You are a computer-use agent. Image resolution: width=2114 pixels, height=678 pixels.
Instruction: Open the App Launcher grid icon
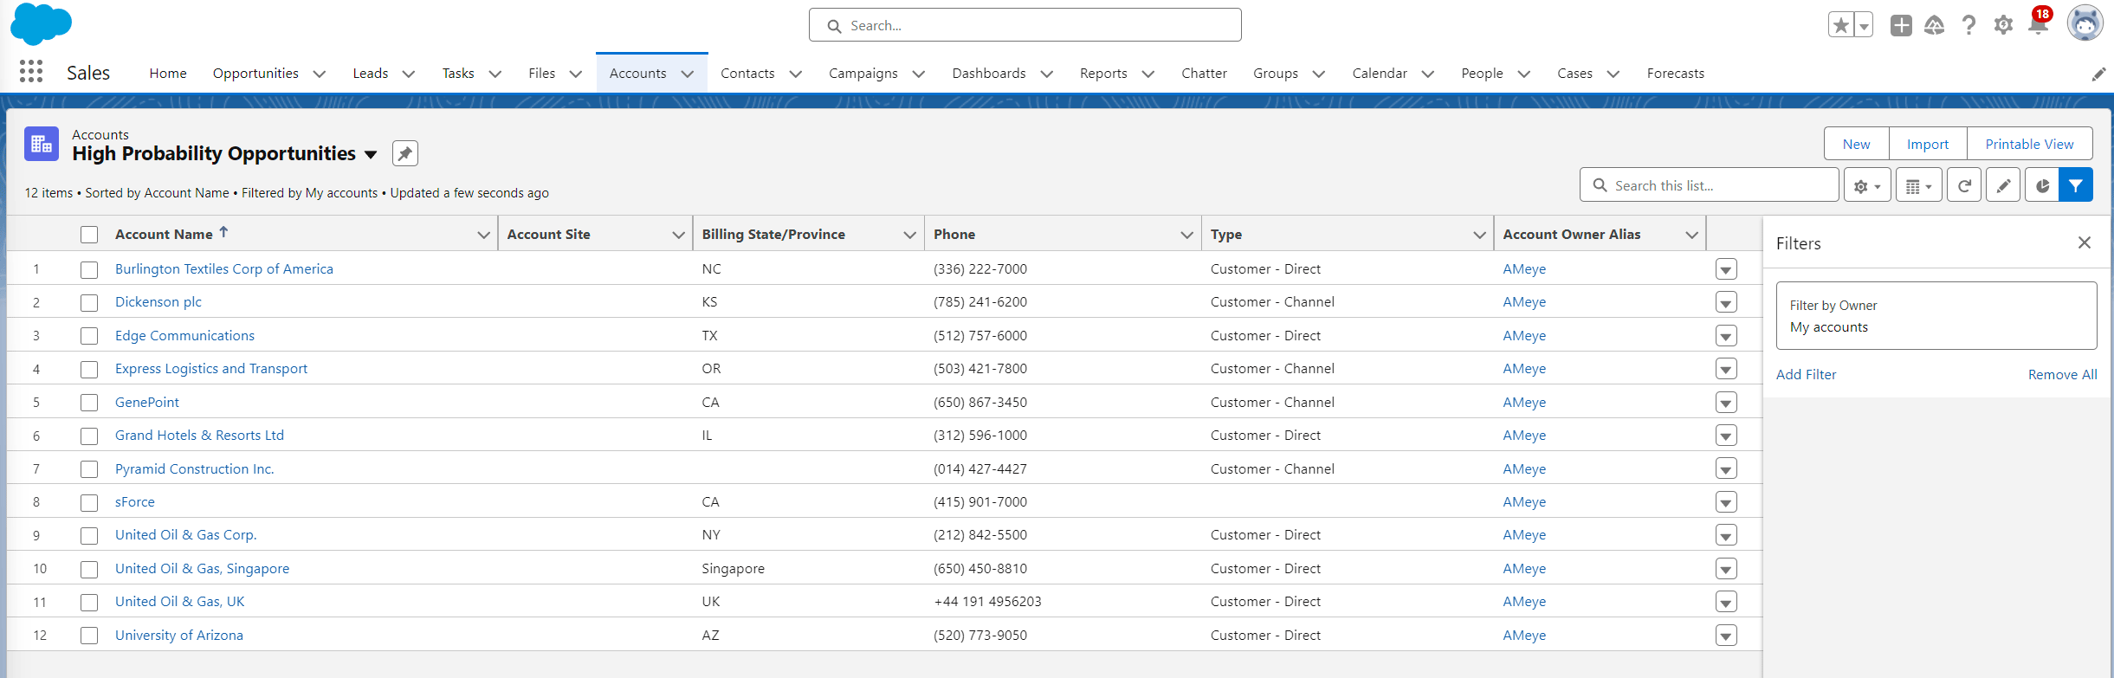tap(31, 72)
